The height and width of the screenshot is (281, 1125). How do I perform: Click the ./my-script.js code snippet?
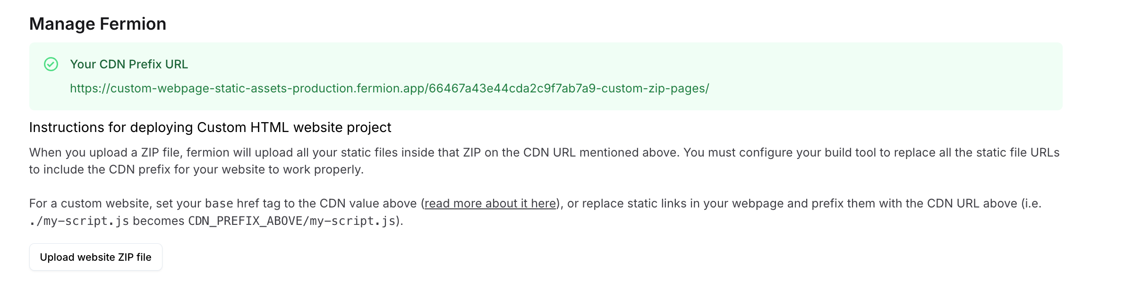(79, 222)
